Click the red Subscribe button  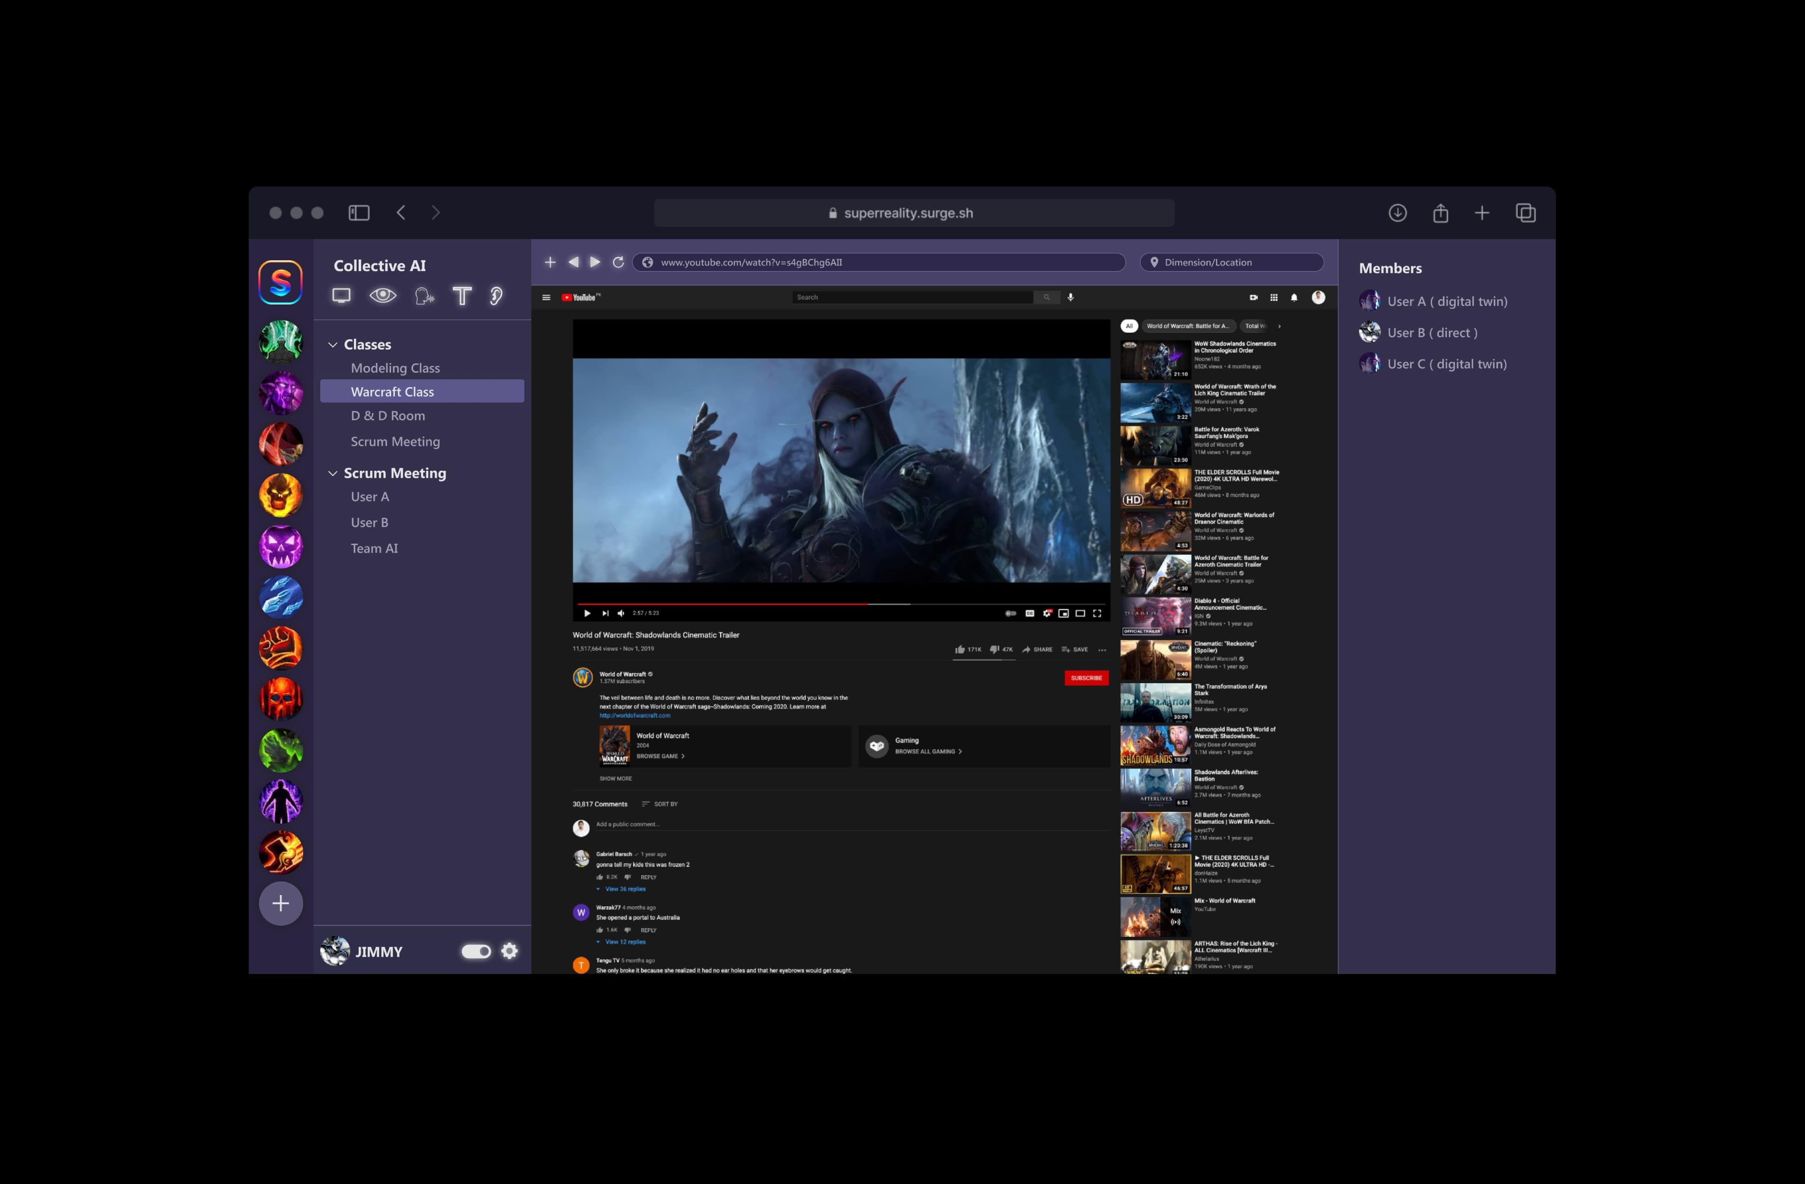click(1086, 678)
